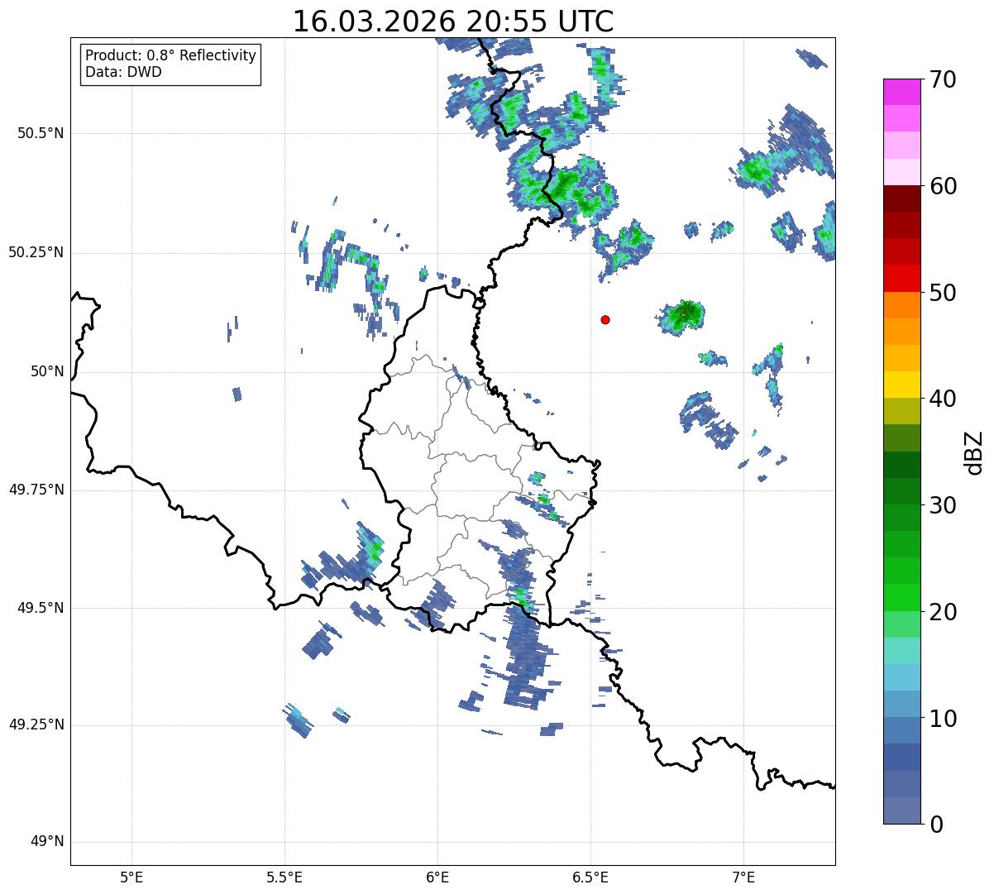
Task: Click the 5.5°E longitude label
Action: (x=284, y=877)
